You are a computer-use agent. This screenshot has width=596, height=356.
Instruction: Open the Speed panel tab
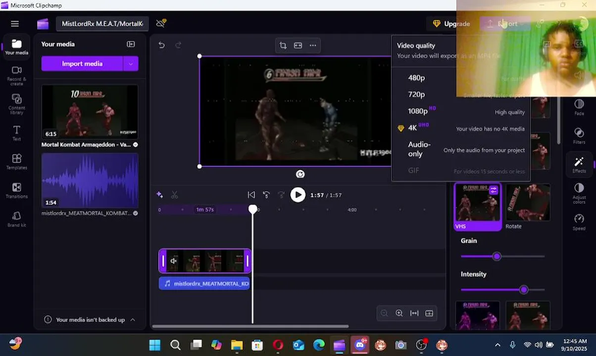click(579, 222)
